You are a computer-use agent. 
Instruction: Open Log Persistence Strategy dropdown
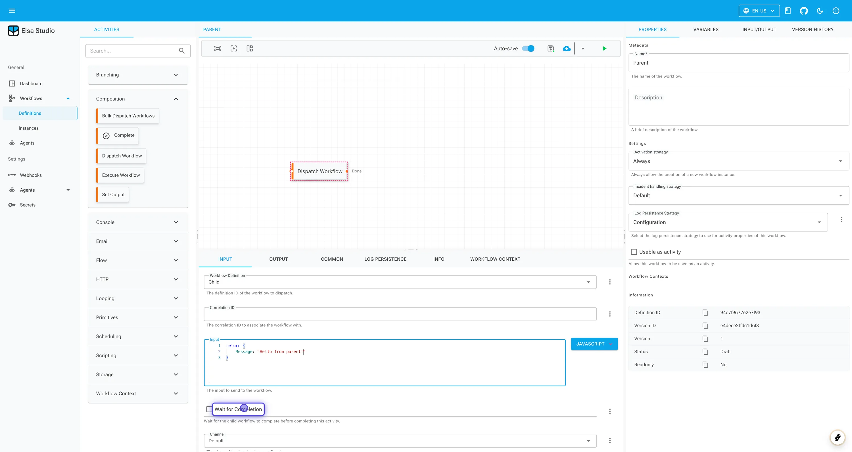click(728, 222)
